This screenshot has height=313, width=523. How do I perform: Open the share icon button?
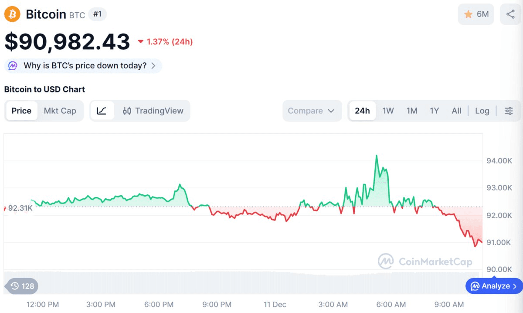pos(510,14)
